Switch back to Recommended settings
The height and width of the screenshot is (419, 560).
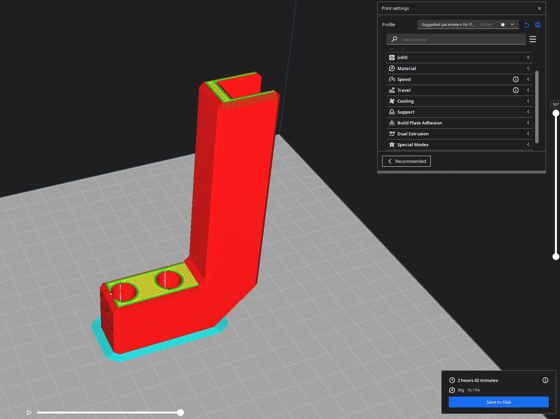click(406, 161)
